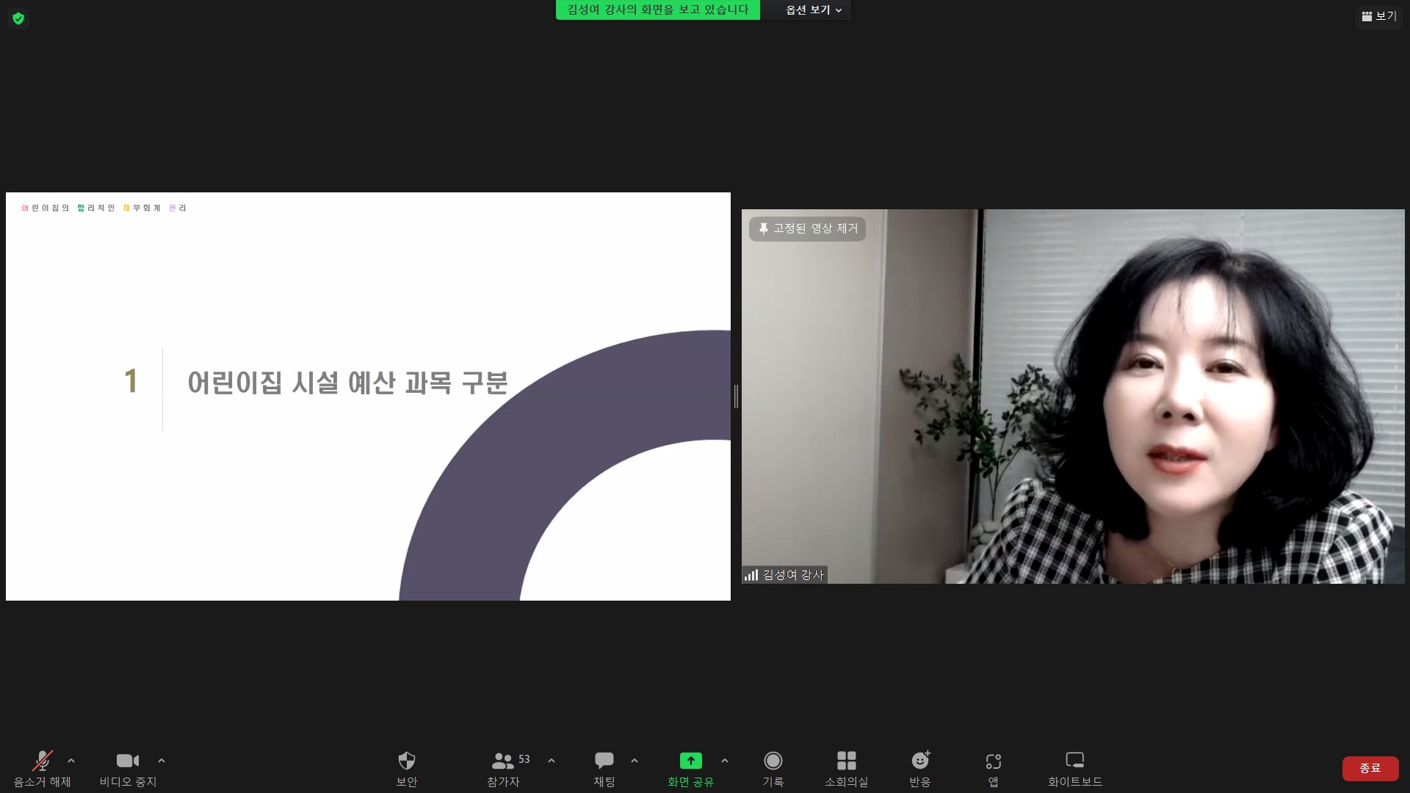Click the network signal strength icon
The width and height of the screenshot is (1410, 793).
(x=751, y=575)
